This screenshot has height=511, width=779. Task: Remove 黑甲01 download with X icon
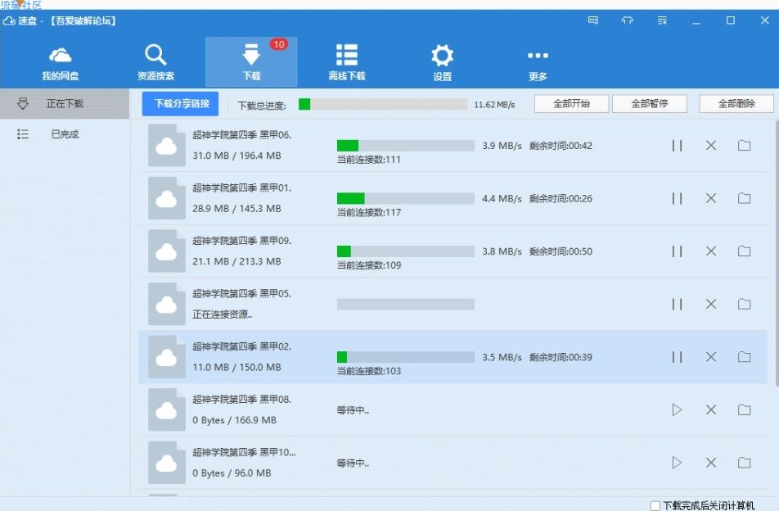(x=711, y=198)
